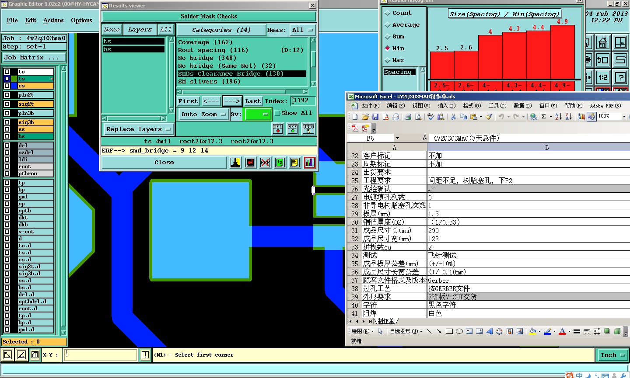Toggle checkbox for layer pln2t
The height and width of the screenshot is (378, 630).
click(7, 95)
